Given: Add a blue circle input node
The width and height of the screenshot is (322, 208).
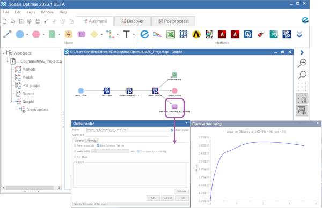Looking at the screenshot, I should click(x=20, y=34).
